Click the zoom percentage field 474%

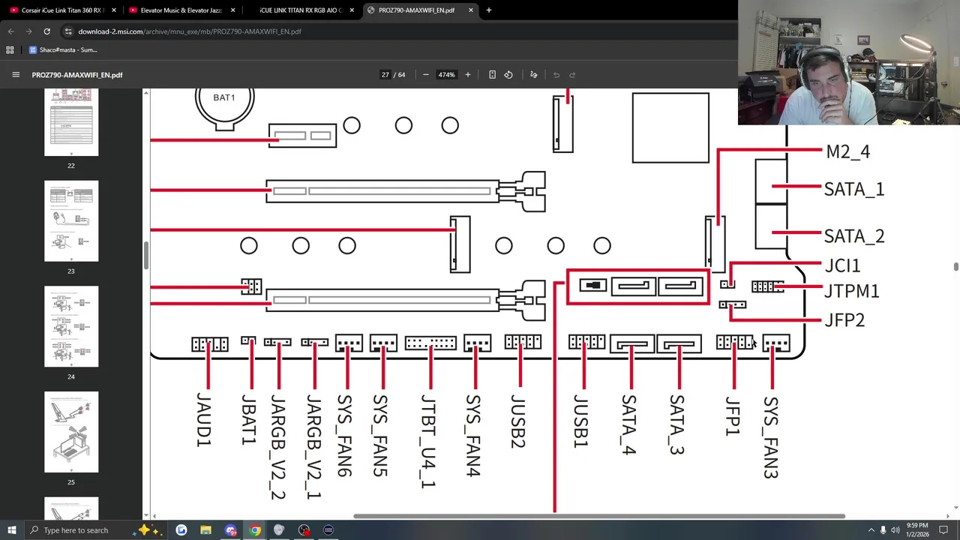446,75
